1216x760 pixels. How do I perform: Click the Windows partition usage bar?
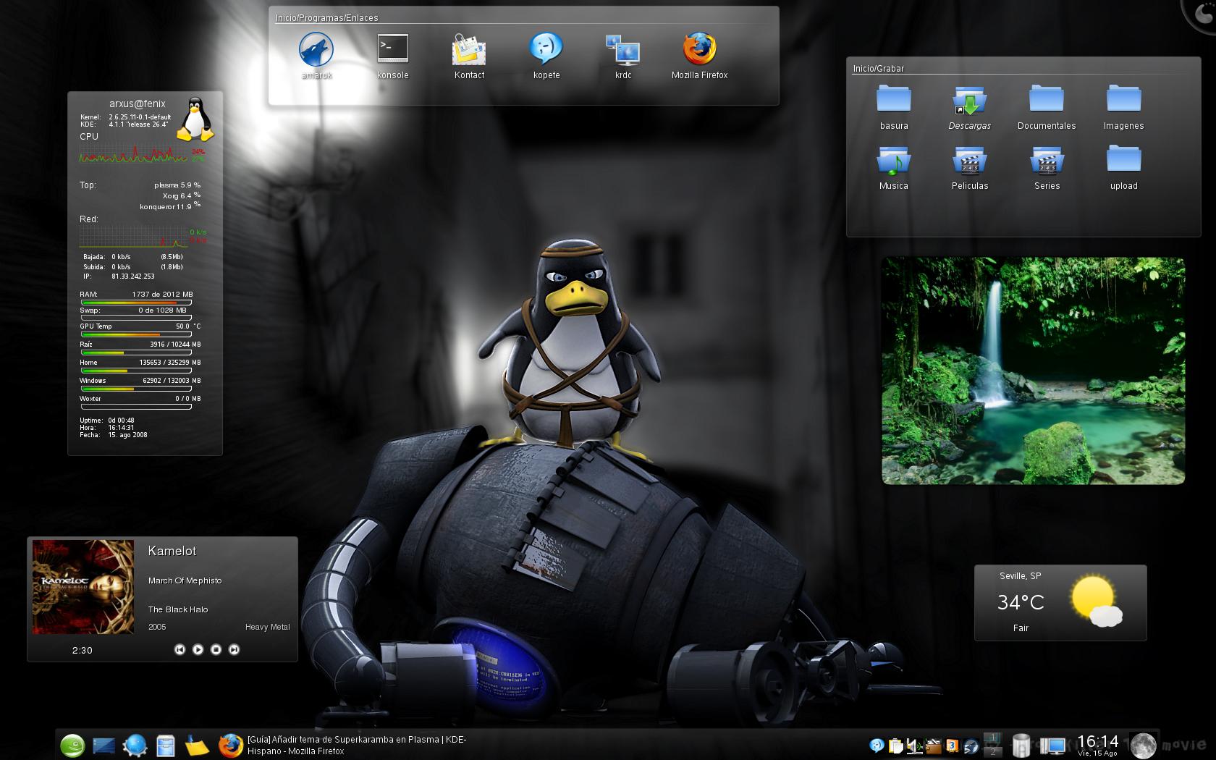136,389
